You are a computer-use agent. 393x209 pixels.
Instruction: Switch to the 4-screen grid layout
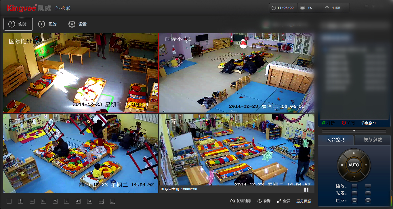tap(20, 201)
